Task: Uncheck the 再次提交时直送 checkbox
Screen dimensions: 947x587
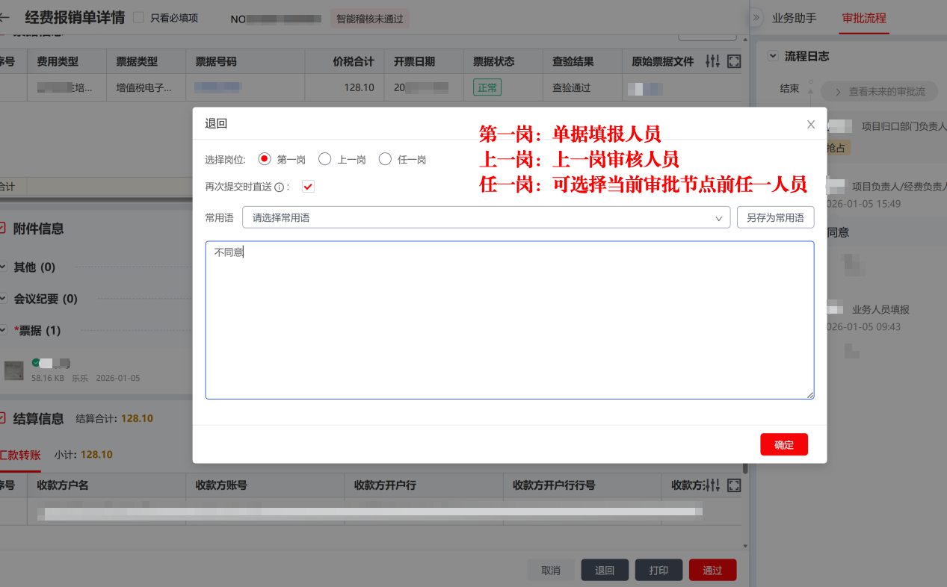Action: [308, 187]
